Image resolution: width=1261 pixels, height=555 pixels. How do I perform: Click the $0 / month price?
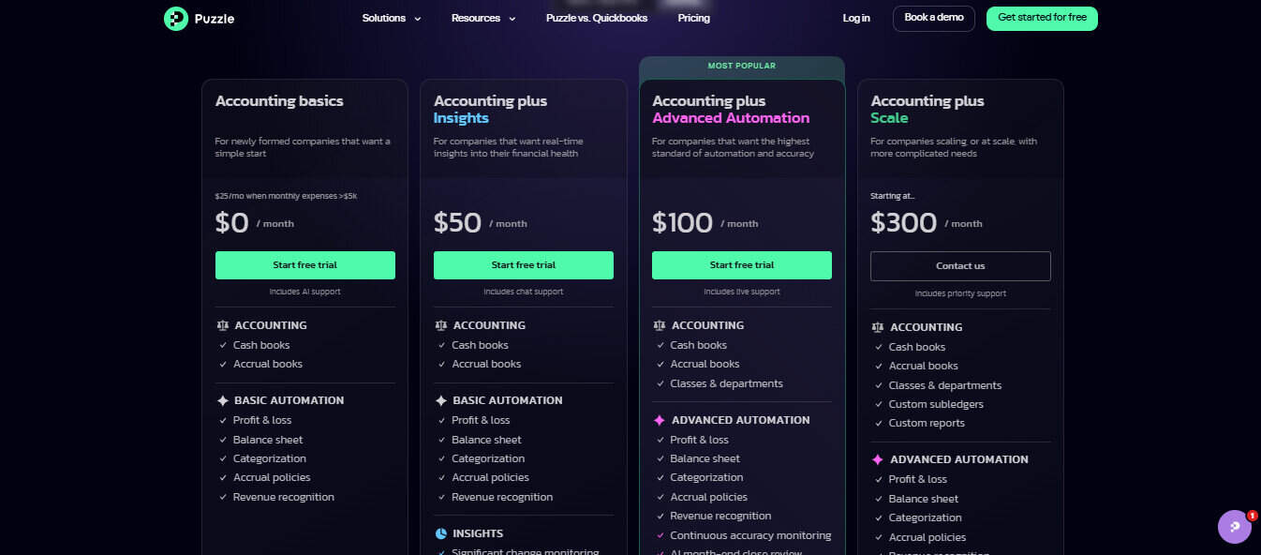[255, 222]
